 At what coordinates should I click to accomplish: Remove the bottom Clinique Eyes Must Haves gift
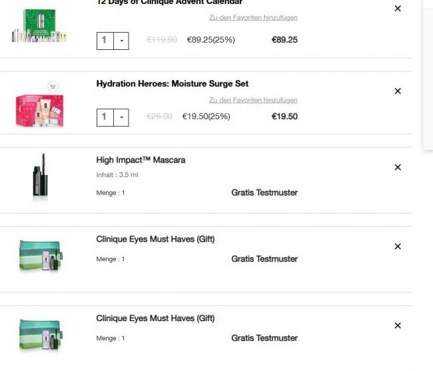pos(398,326)
